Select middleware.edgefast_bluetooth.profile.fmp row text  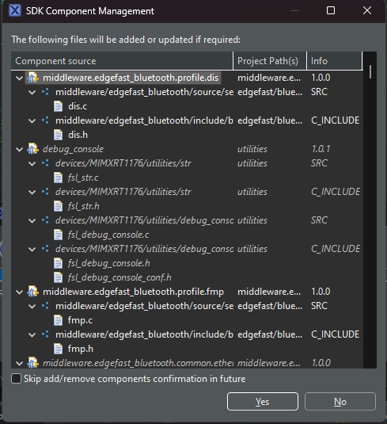pyautogui.click(x=133, y=292)
